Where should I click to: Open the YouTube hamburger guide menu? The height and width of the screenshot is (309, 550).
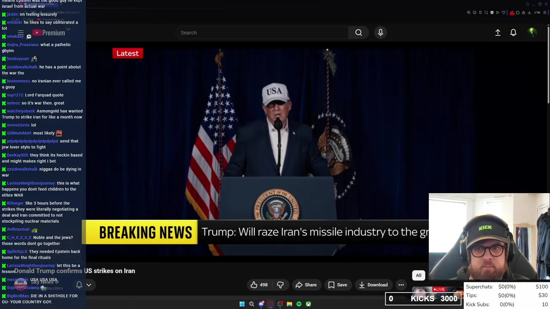[21, 33]
